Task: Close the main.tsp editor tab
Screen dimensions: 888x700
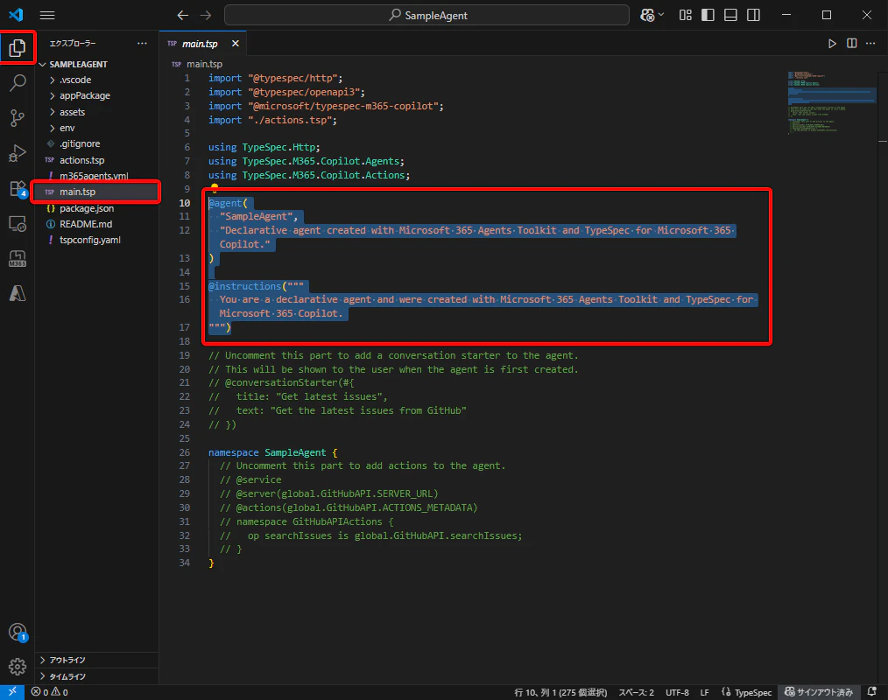Action: (235, 44)
